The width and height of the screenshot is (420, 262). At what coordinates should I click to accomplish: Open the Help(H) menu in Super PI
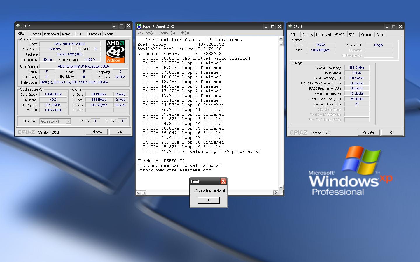[x=183, y=33]
